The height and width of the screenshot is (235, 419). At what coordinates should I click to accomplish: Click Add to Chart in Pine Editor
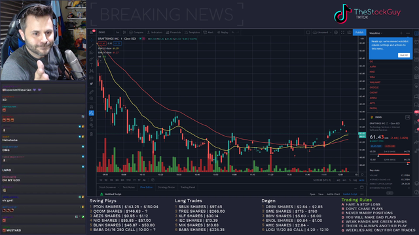pyautogui.click(x=333, y=195)
